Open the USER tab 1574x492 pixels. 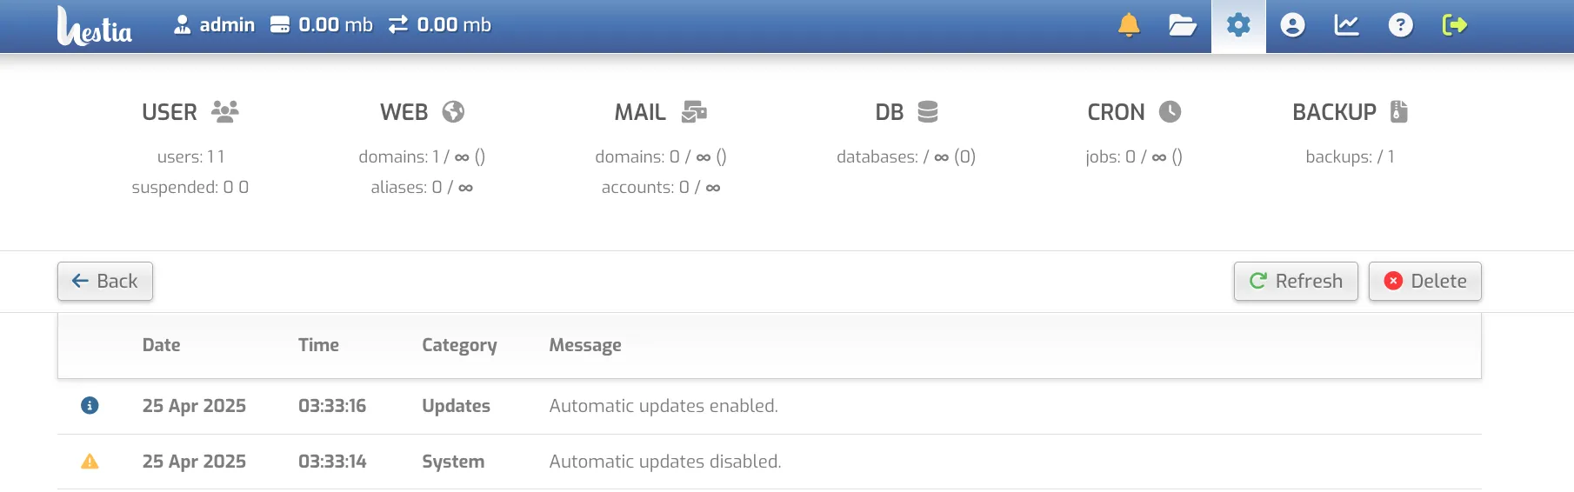coord(190,112)
